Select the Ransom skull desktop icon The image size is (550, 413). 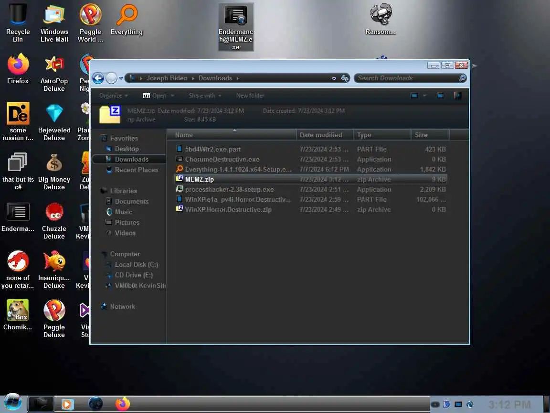pyautogui.click(x=381, y=20)
